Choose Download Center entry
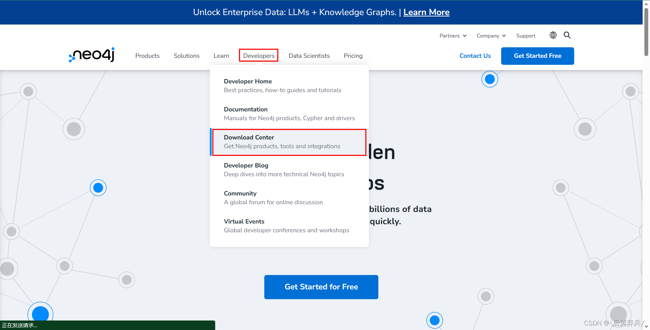The width and height of the screenshot is (650, 330). click(289, 142)
